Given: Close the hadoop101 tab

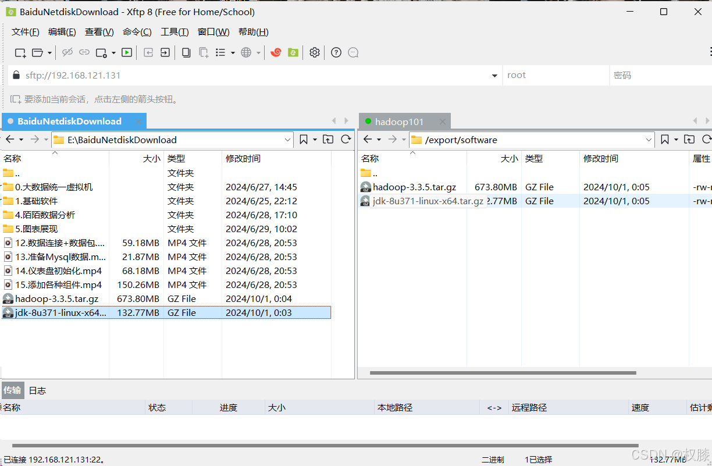Looking at the screenshot, I should pos(443,122).
